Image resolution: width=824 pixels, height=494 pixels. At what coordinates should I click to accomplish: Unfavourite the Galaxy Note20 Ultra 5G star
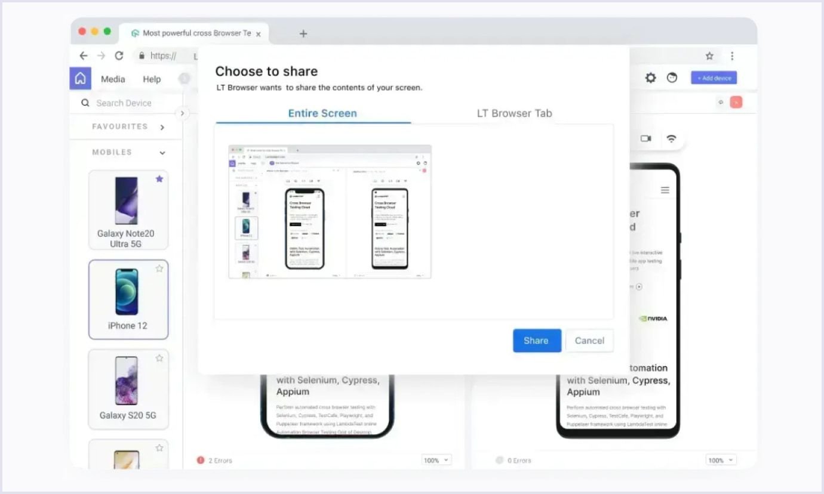pyautogui.click(x=159, y=179)
